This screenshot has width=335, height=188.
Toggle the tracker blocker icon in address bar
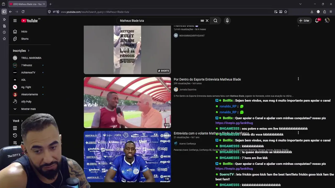58,12
